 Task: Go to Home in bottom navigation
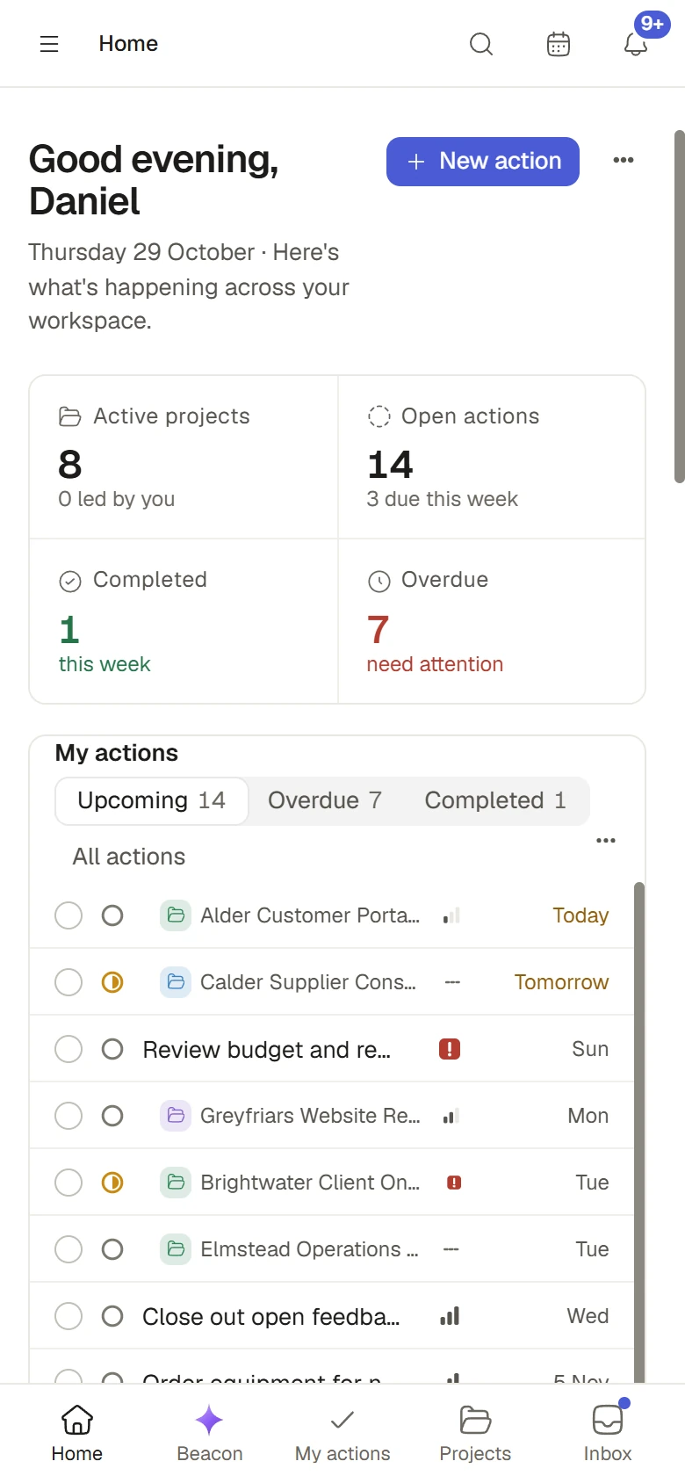77,1434
